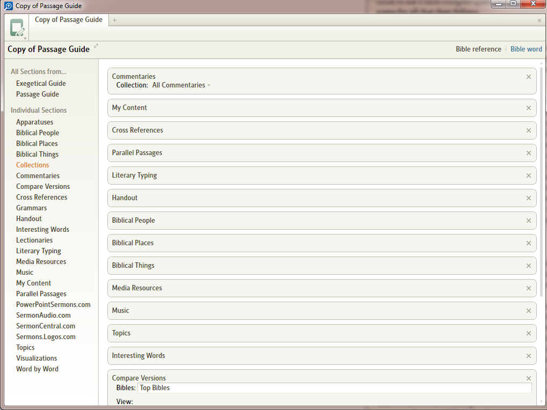This screenshot has width=547, height=410.
Task: Add Compare Versions from sidebar list
Action: (x=43, y=187)
